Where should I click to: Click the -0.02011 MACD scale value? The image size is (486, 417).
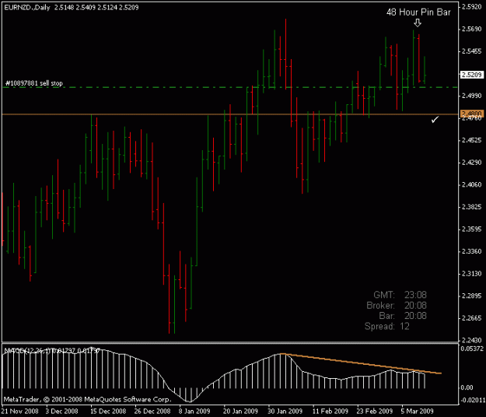(x=473, y=400)
